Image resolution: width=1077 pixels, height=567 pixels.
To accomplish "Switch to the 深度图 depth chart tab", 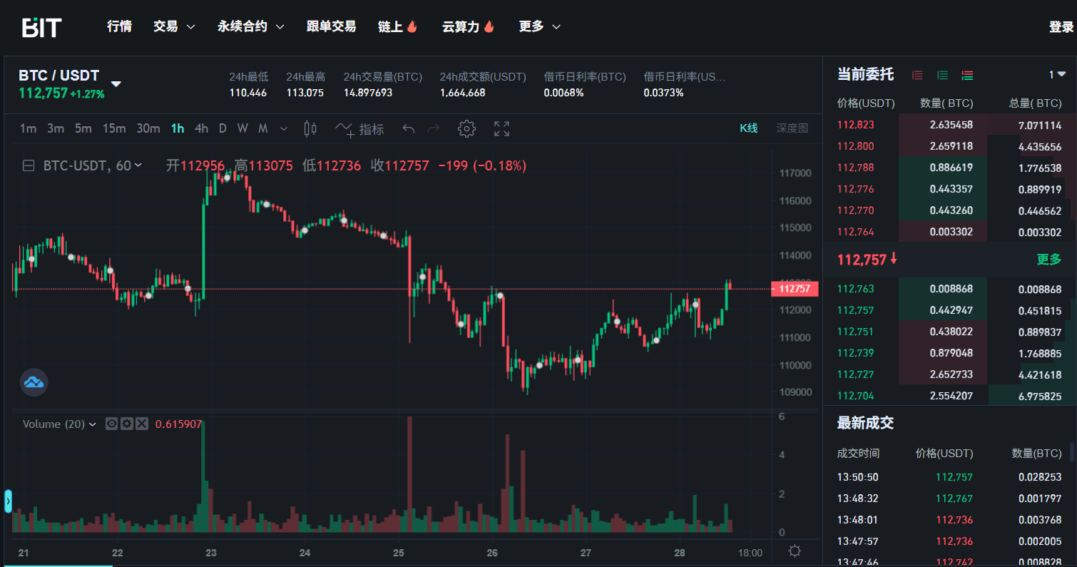I will coord(792,128).
